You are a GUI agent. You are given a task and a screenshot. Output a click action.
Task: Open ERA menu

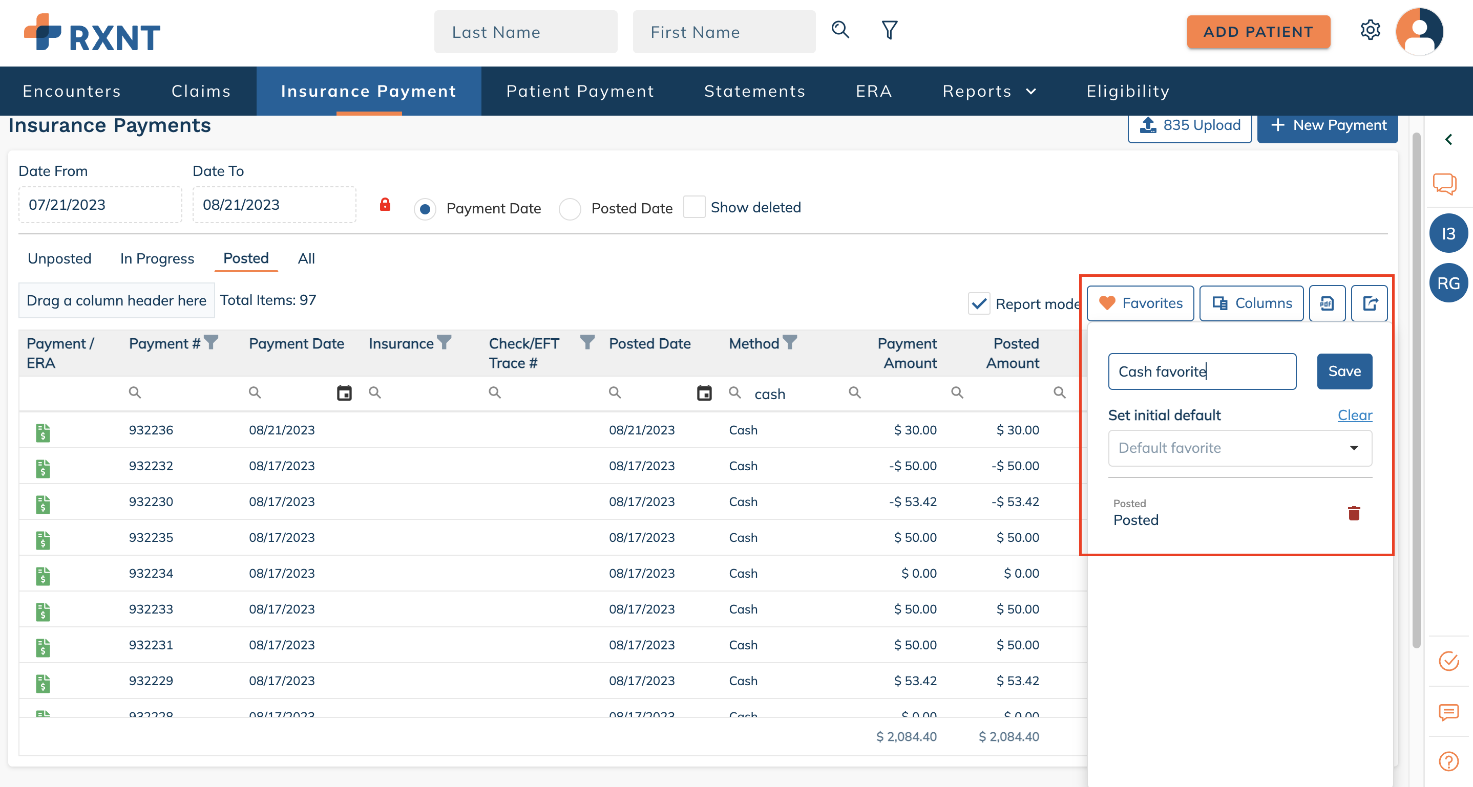(x=874, y=91)
